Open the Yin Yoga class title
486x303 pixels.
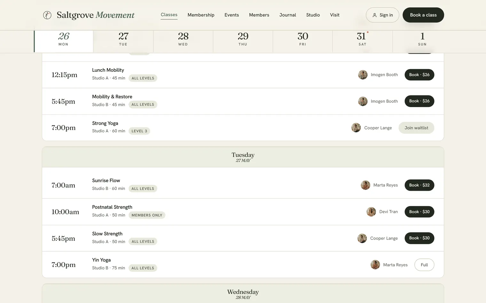tap(101, 260)
